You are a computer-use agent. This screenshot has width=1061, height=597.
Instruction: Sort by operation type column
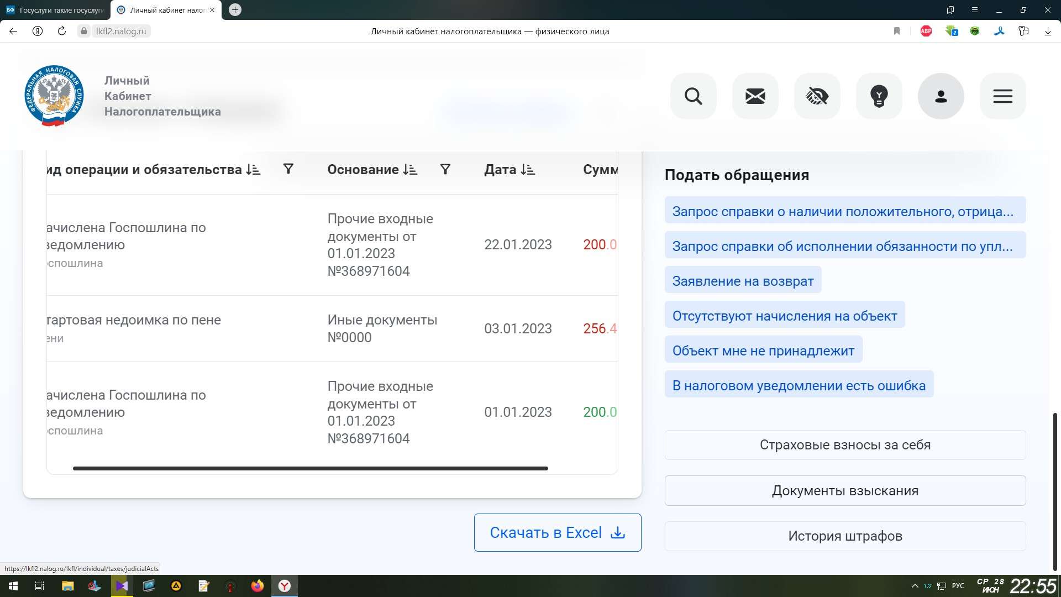click(253, 170)
